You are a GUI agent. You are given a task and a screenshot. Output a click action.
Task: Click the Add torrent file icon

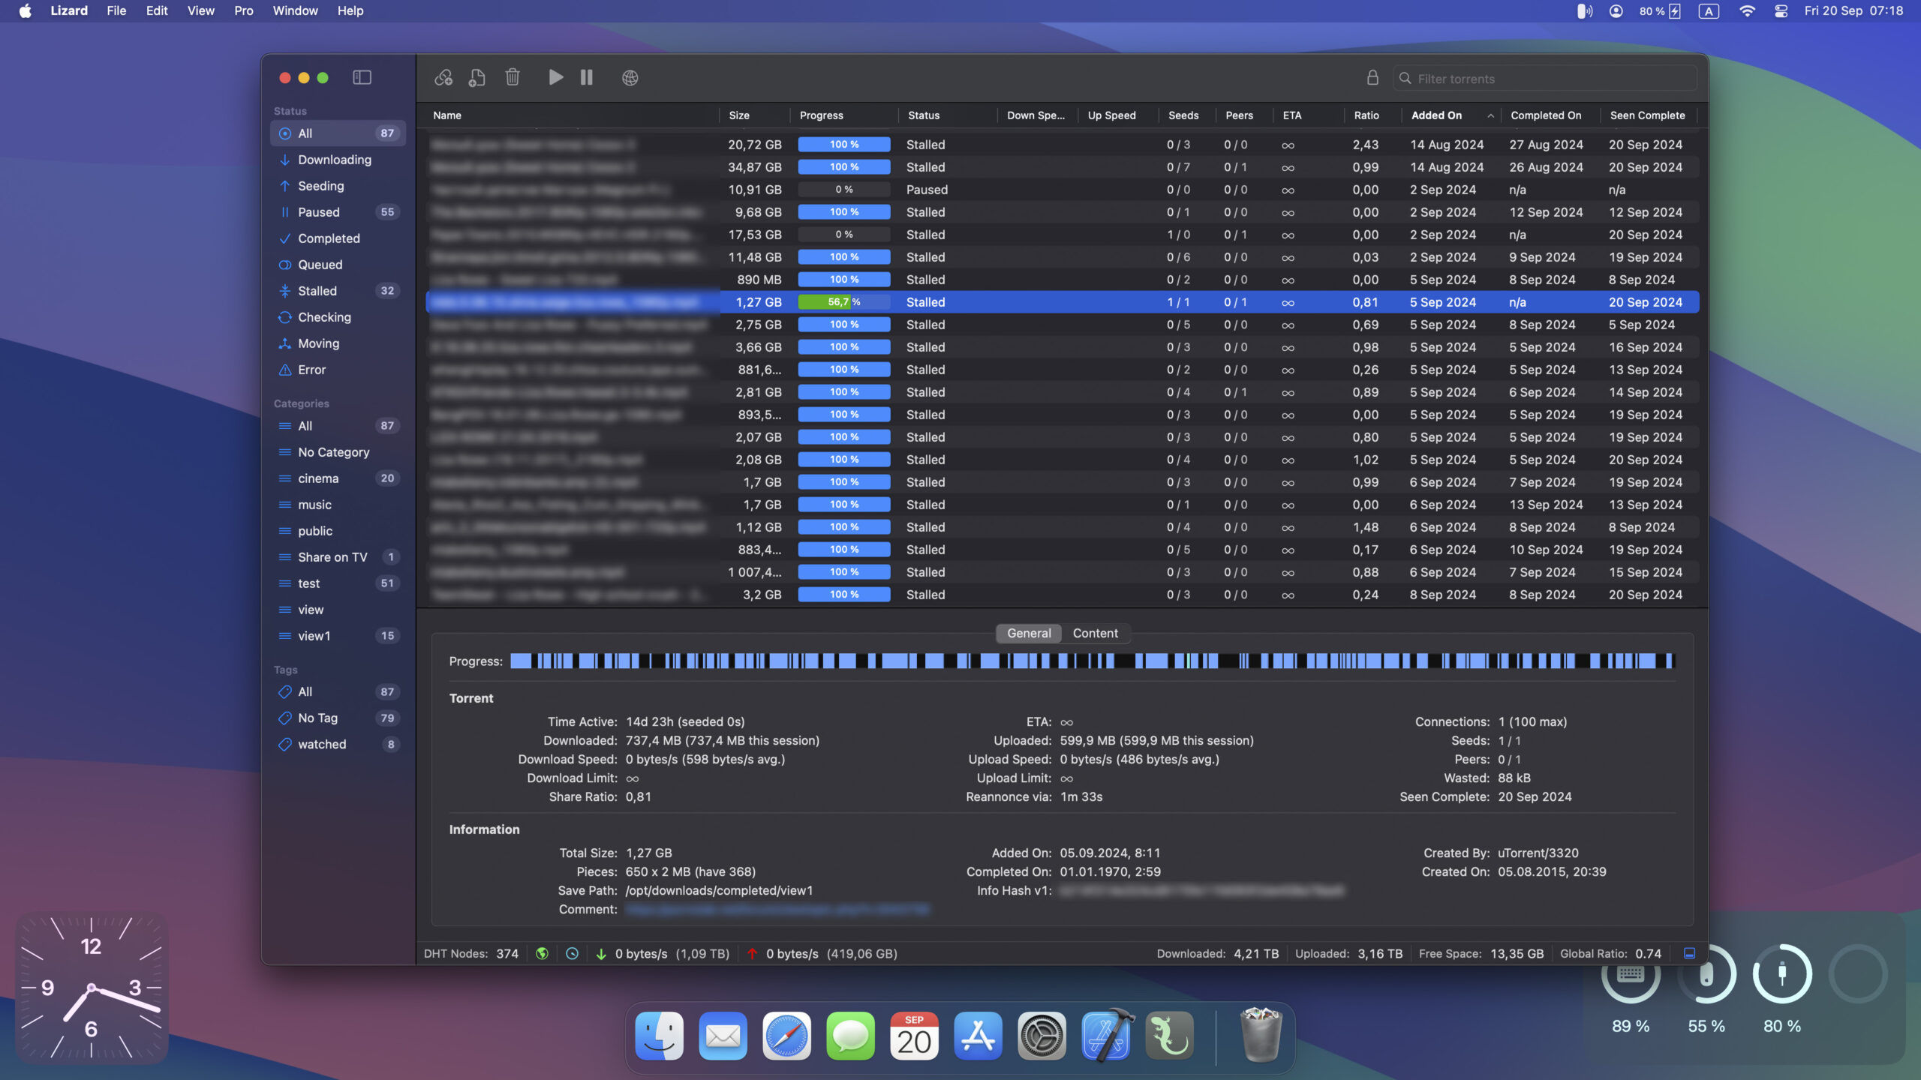[476, 76]
